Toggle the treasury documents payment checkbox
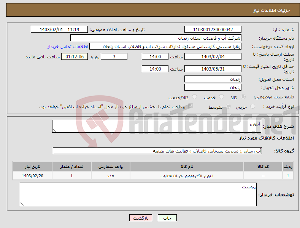Screen dimensions: 300x228 pyautogui.click(x=190, y=106)
